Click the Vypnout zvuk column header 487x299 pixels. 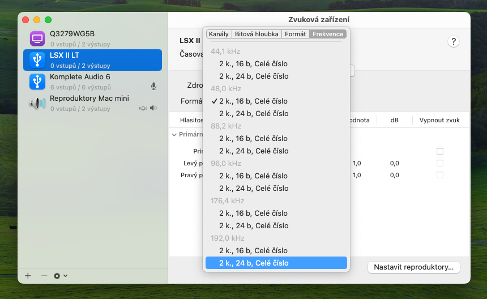point(439,120)
